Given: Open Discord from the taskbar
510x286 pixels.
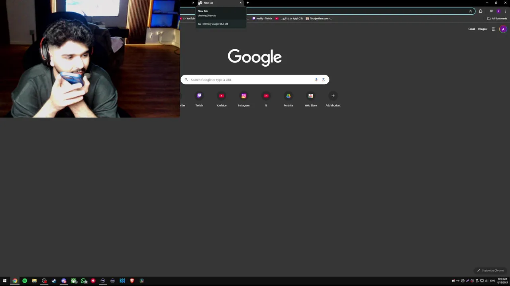Looking at the screenshot, I should click(64, 281).
